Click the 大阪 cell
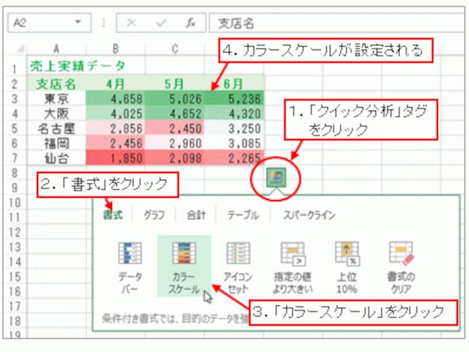 point(56,114)
